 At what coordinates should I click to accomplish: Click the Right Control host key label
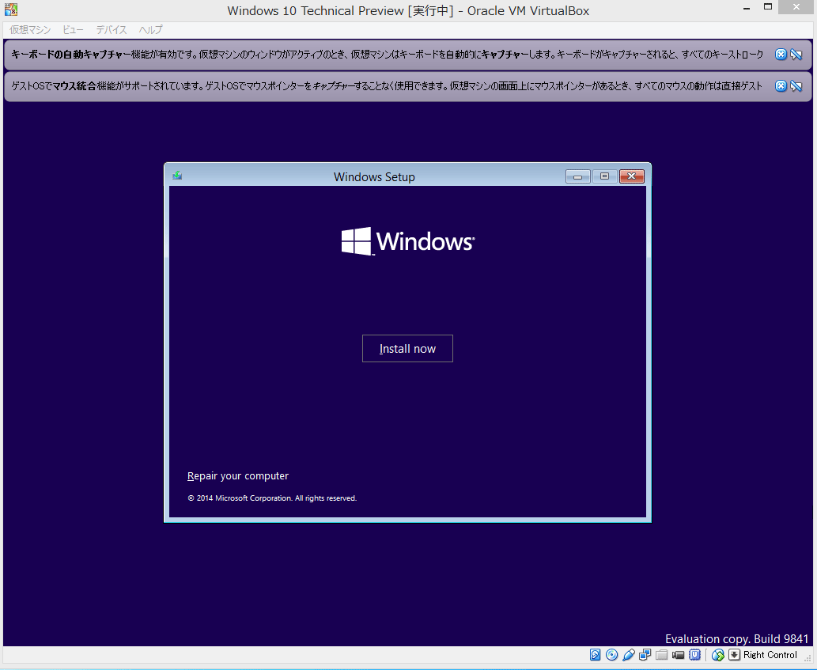(x=770, y=655)
